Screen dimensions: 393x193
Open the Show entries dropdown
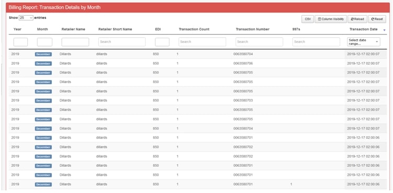tap(26, 18)
